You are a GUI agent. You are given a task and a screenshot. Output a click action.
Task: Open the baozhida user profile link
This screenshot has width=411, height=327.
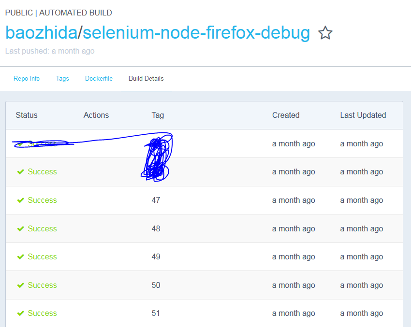(x=42, y=33)
